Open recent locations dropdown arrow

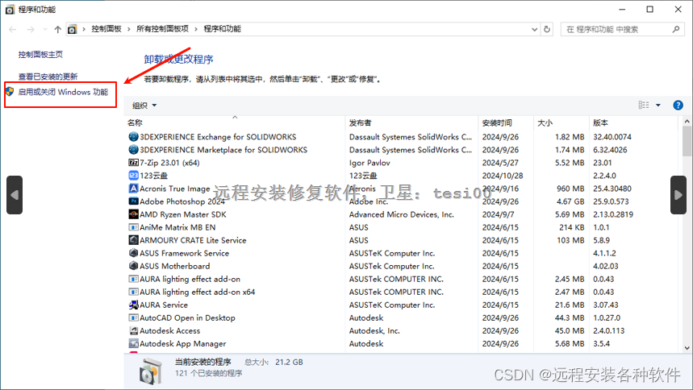pos(45,29)
